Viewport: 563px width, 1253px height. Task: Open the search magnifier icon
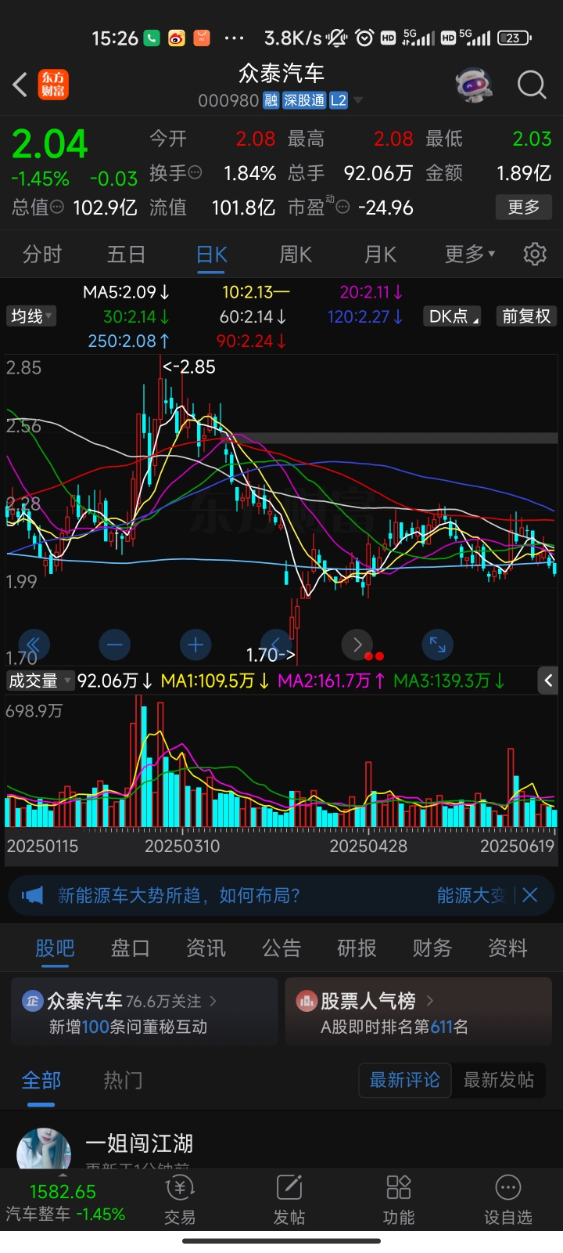(532, 85)
